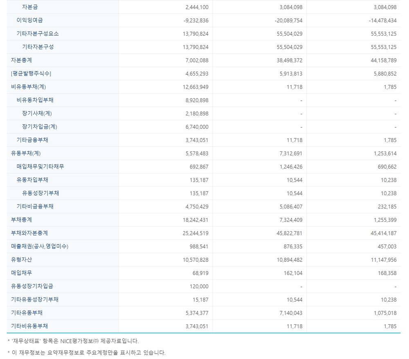Select the 유동성장기차입금 row label
The height and width of the screenshot is (359, 409).
(32, 287)
